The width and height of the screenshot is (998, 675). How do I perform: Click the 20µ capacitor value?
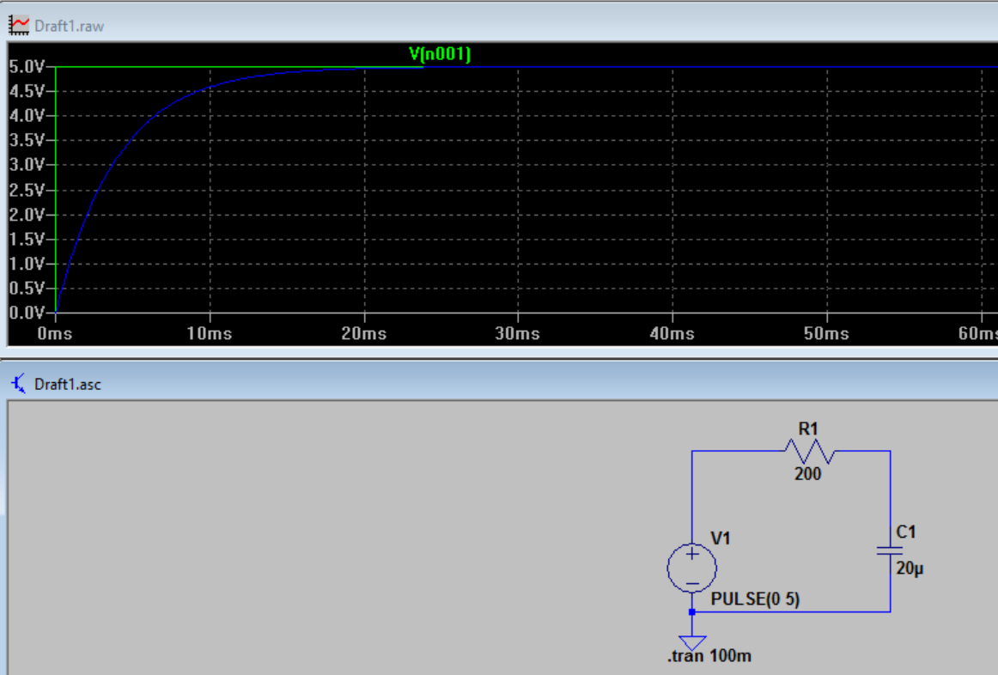pyautogui.click(x=910, y=568)
